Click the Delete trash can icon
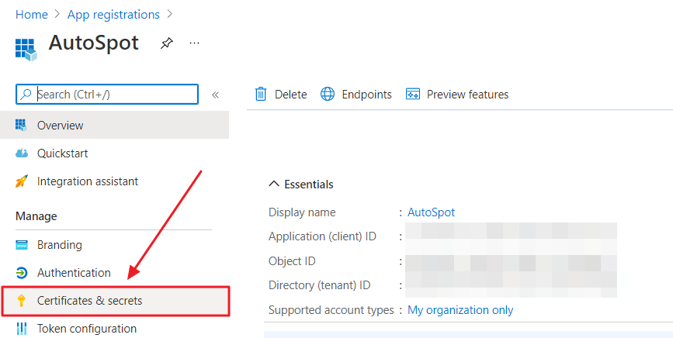 pyautogui.click(x=262, y=94)
